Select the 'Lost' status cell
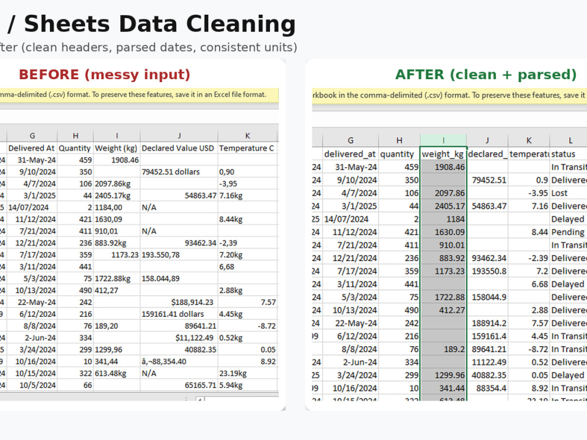 569,193
